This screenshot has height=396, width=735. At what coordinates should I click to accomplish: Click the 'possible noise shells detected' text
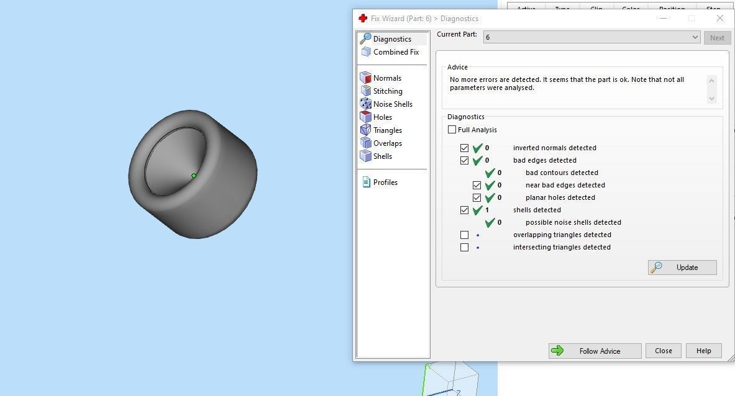573,222
